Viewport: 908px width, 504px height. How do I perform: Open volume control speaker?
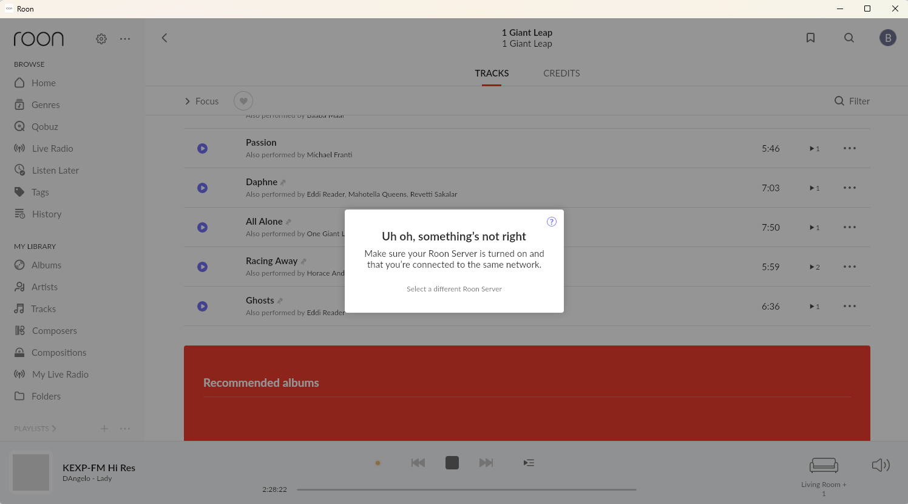coord(881,465)
